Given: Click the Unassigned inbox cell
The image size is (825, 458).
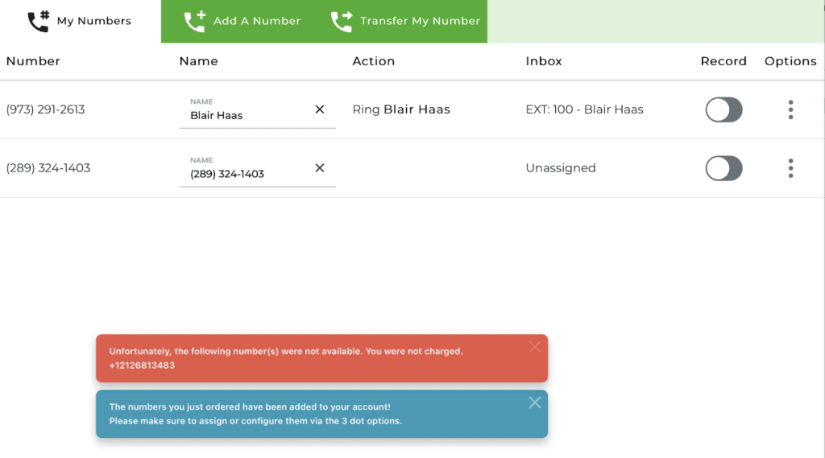Looking at the screenshot, I should point(561,168).
